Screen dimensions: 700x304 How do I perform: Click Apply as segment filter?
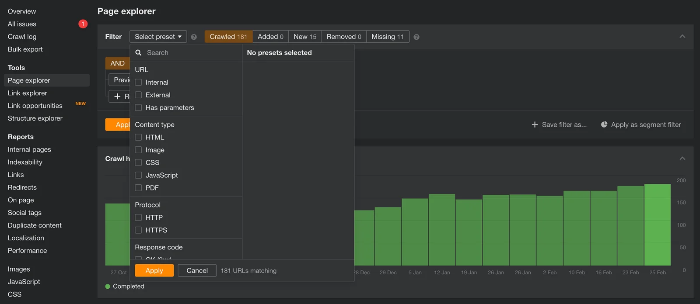click(641, 124)
